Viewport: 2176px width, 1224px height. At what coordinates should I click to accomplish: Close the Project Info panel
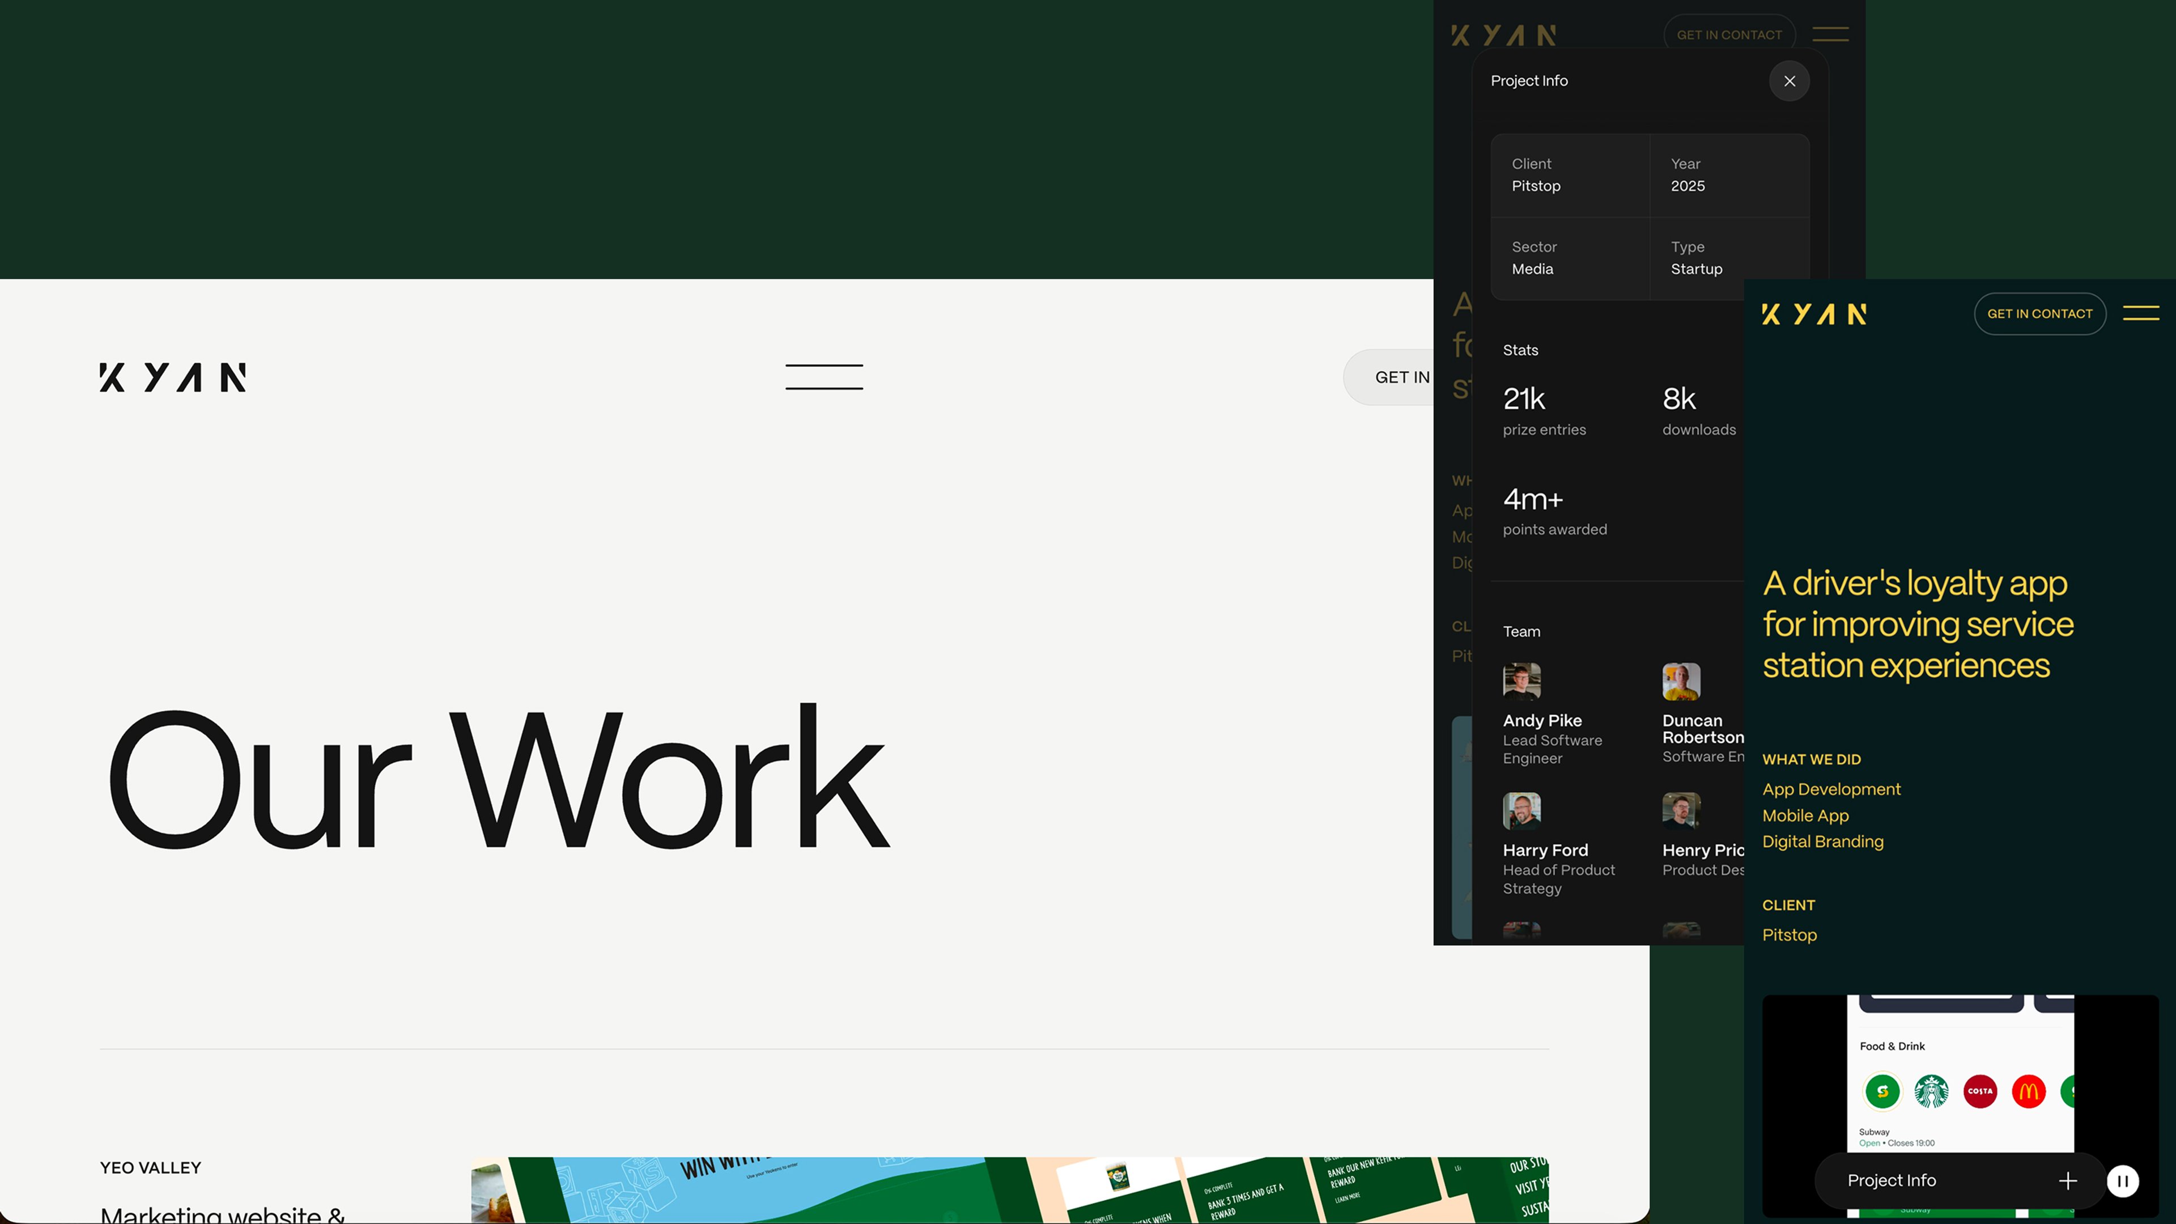click(x=1789, y=81)
